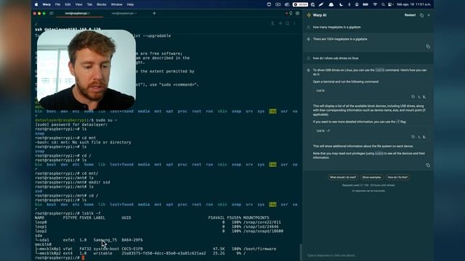465x261 pixels.
Task: Open the Tab menu
Action: (x=89, y=4)
